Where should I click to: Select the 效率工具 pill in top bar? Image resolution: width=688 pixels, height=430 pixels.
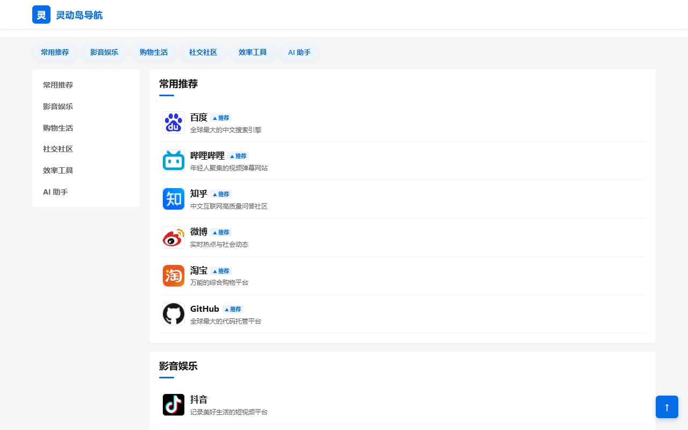tap(253, 52)
